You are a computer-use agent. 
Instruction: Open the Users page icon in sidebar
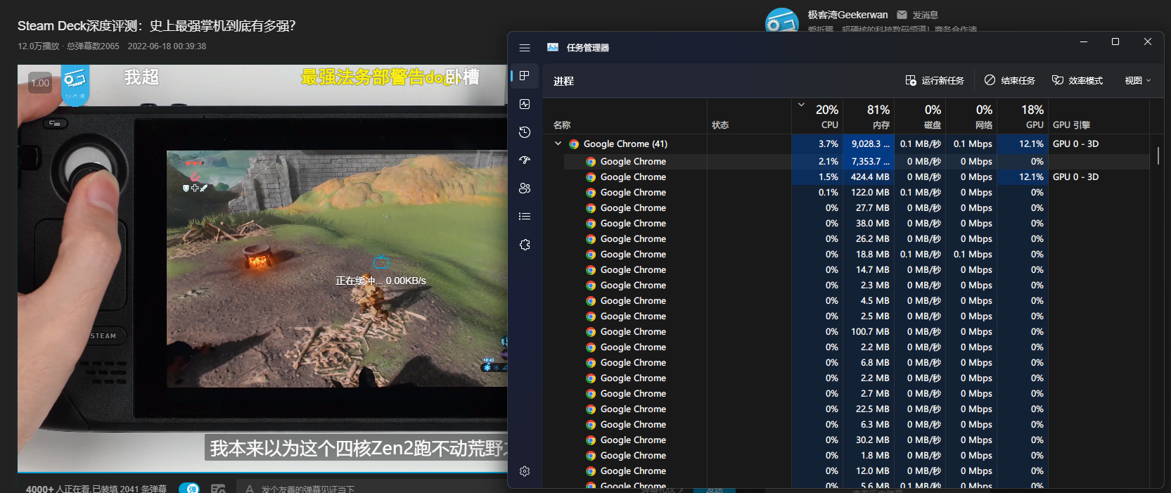(525, 188)
